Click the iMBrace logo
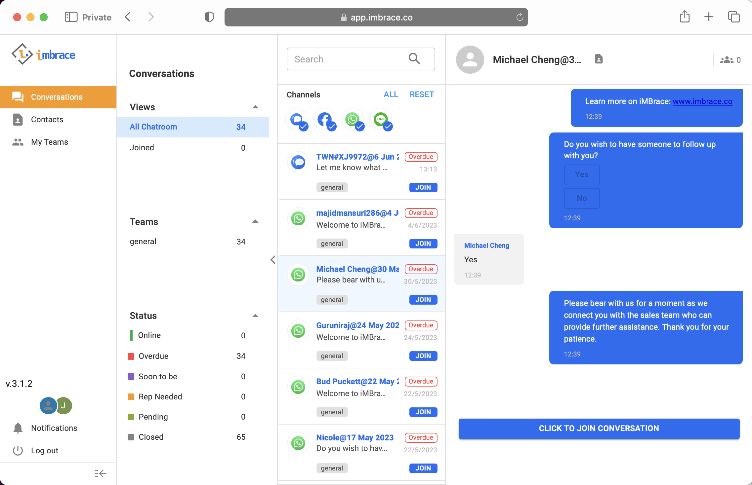 point(43,55)
